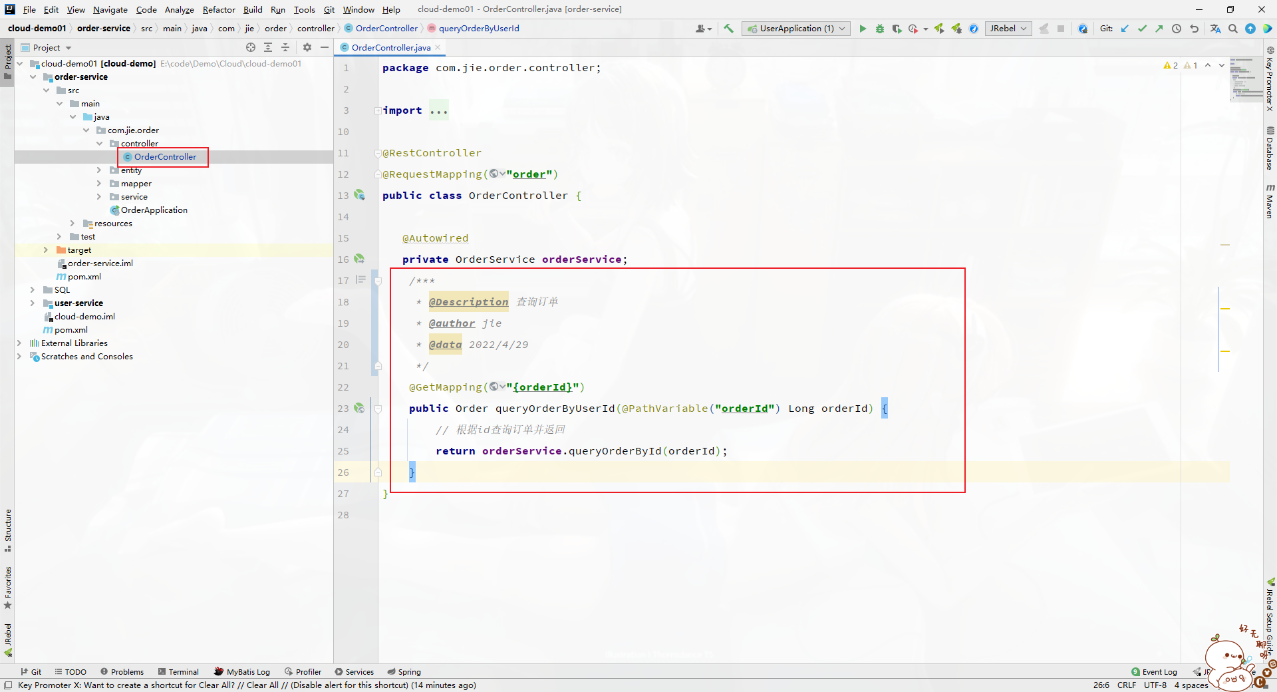The image size is (1277, 692).
Task: Open Git history clock icon
Action: tap(1177, 29)
